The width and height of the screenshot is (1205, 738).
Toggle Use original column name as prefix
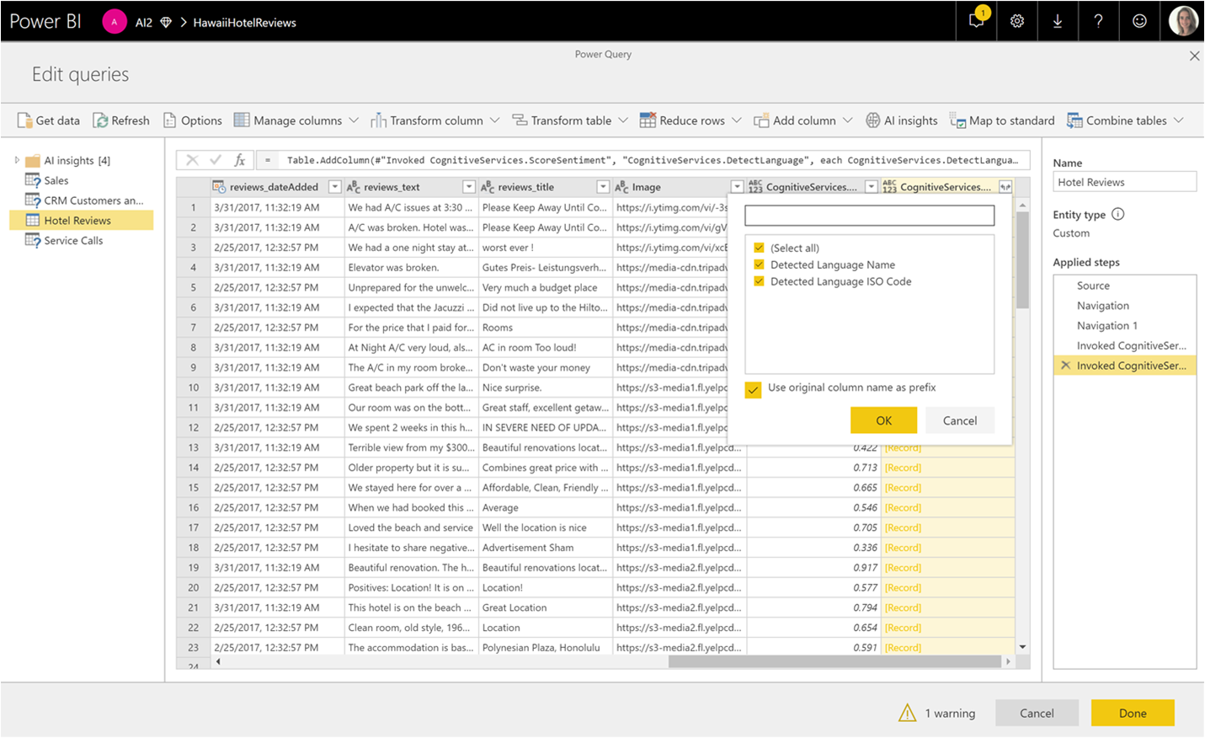753,389
